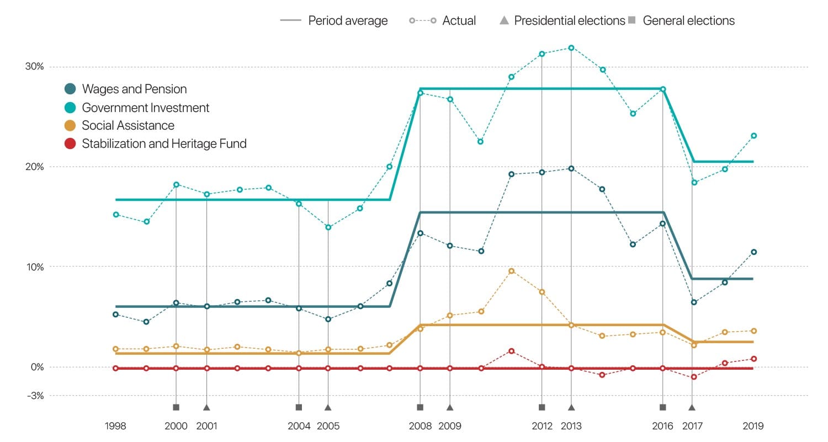Click the 2001 presidential election triangle marker

point(206,407)
